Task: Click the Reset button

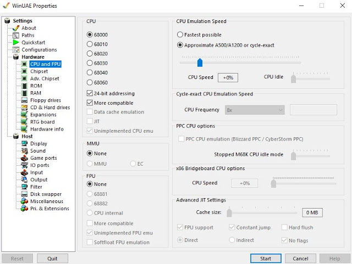Action: coord(17,259)
